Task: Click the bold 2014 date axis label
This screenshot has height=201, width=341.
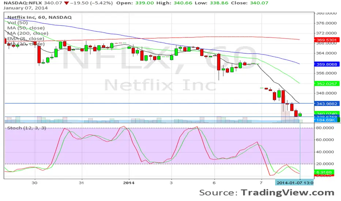Action: (129, 183)
